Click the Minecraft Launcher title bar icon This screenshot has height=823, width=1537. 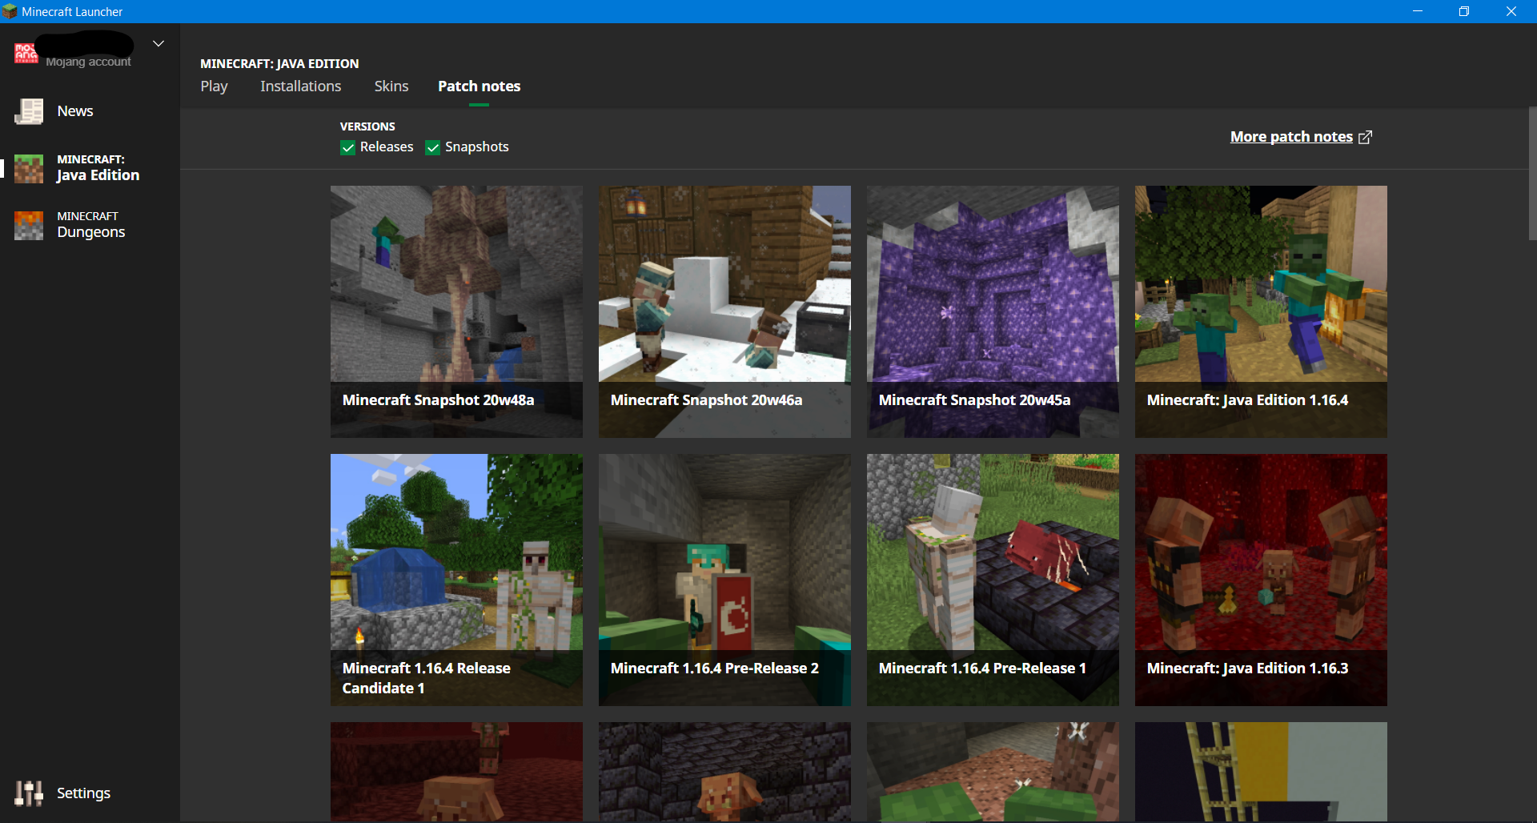[x=10, y=11]
